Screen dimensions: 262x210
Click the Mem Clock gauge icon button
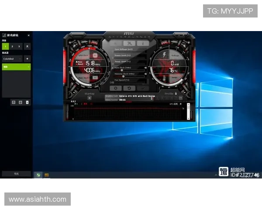pyautogui.click(x=95, y=77)
